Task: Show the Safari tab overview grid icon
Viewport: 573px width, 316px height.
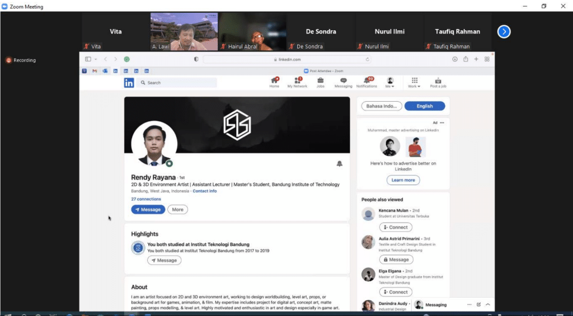Action: (487, 59)
